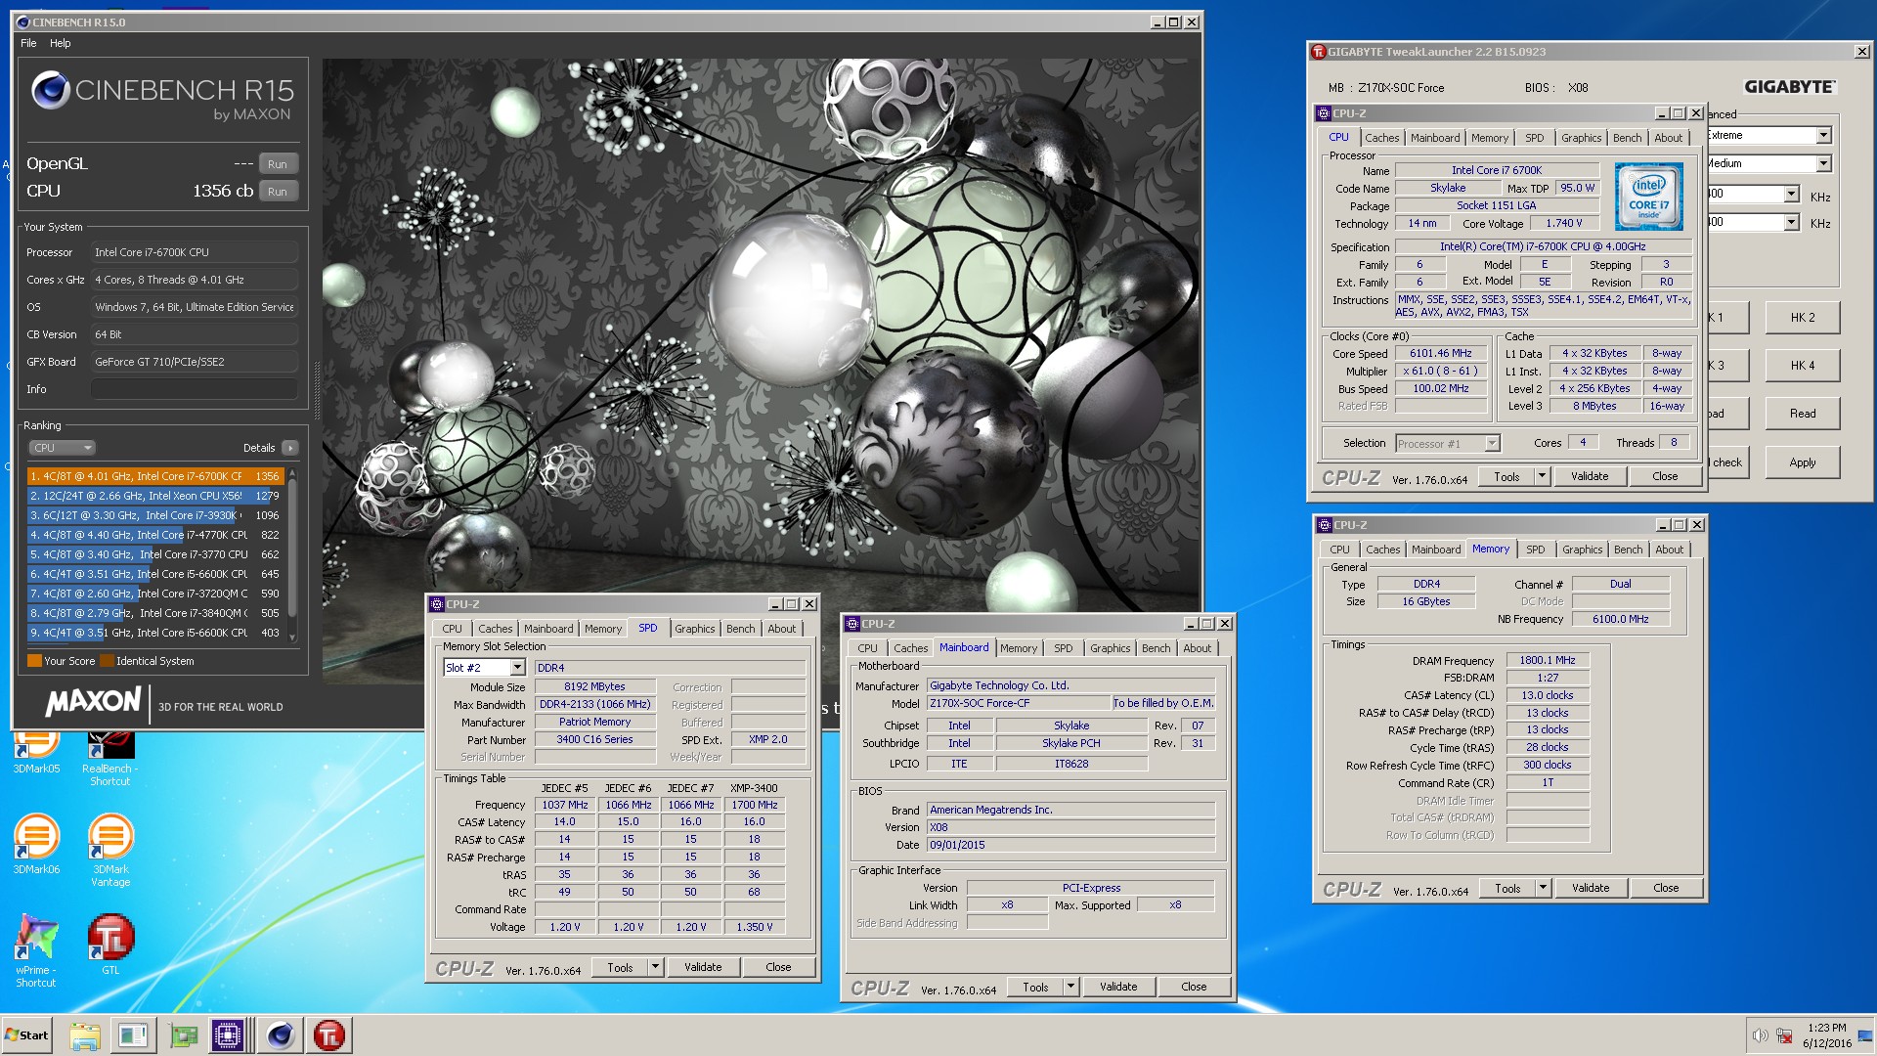Click Apply in GIGABYTE TweakLauncher
Screen dimensions: 1877x1056
(1802, 462)
